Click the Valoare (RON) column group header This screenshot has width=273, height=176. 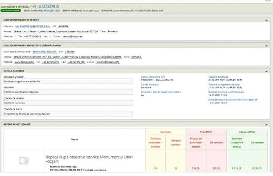pyautogui.click(x=247, y=132)
